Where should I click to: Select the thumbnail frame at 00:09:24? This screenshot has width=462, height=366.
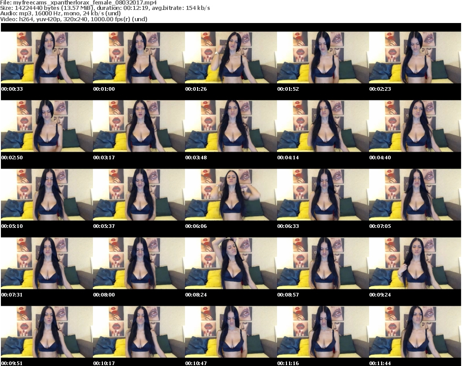(x=415, y=264)
